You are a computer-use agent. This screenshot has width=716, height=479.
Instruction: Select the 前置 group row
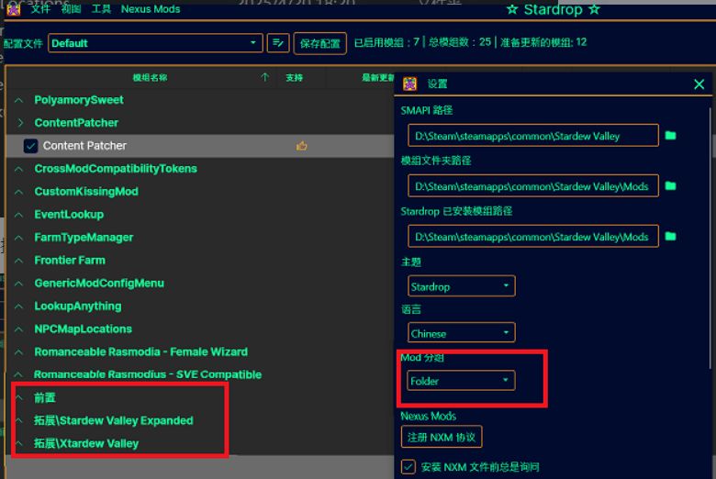(x=200, y=397)
